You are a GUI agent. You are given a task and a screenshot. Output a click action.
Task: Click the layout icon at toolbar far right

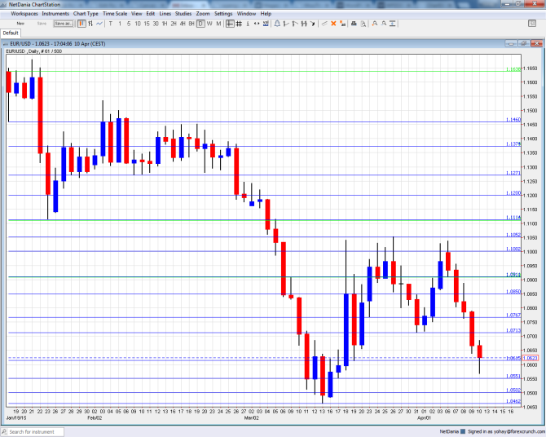(x=532, y=24)
